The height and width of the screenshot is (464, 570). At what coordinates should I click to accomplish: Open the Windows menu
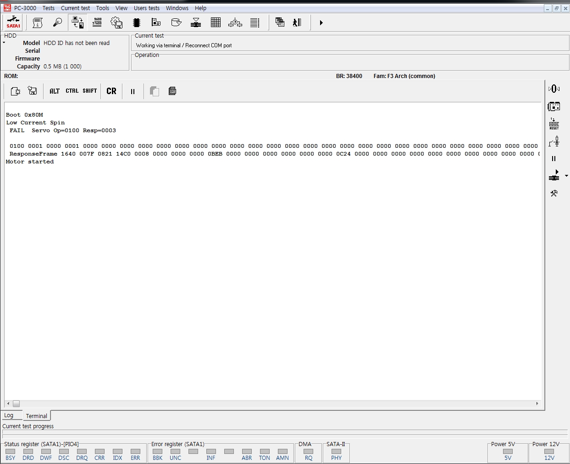177,8
